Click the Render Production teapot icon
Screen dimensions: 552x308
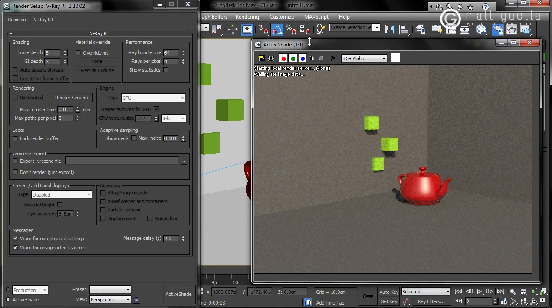[x=526, y=29]
